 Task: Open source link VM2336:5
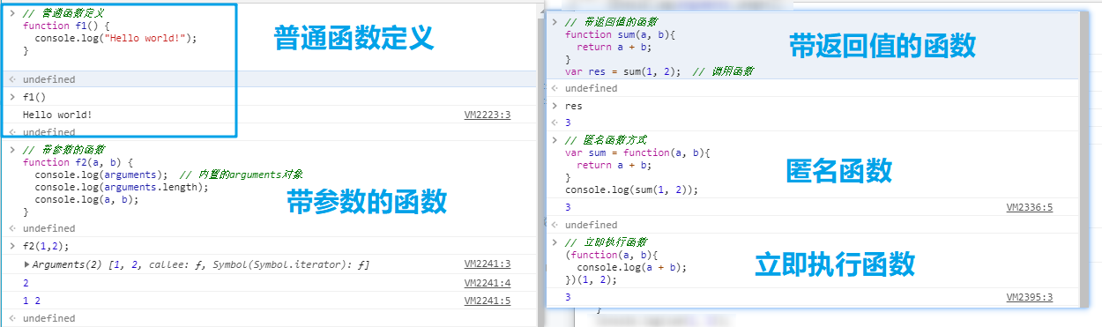click(1030, 207)
